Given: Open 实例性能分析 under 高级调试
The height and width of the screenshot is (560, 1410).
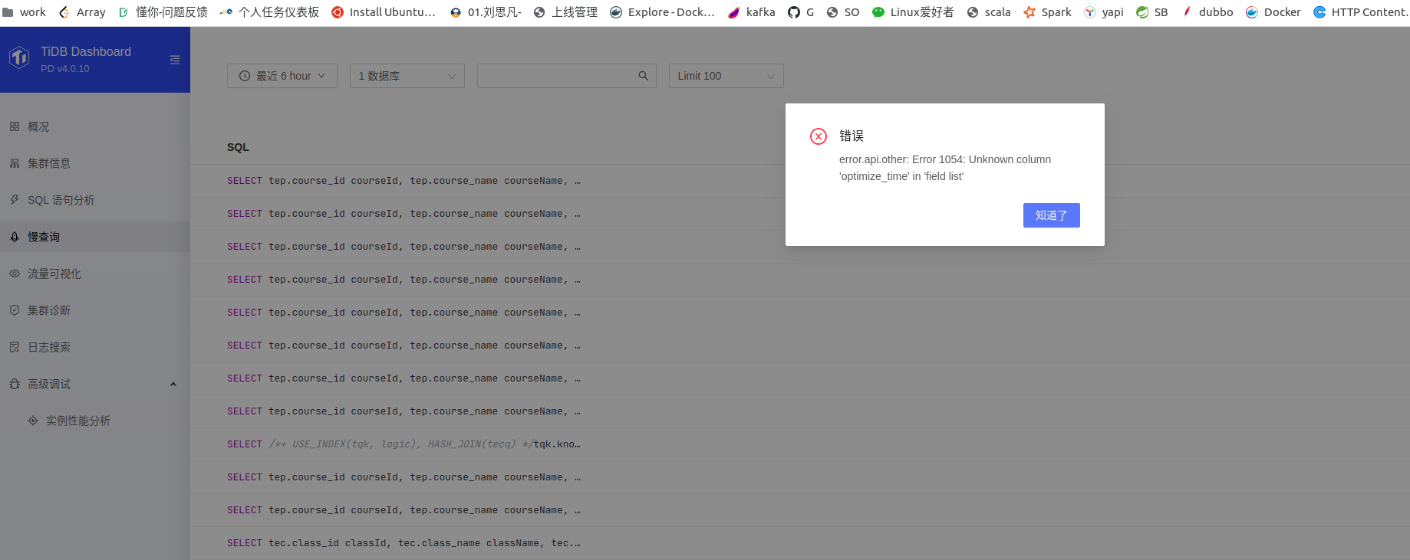Looking at the screenshot, I should [x=95, y=421].
